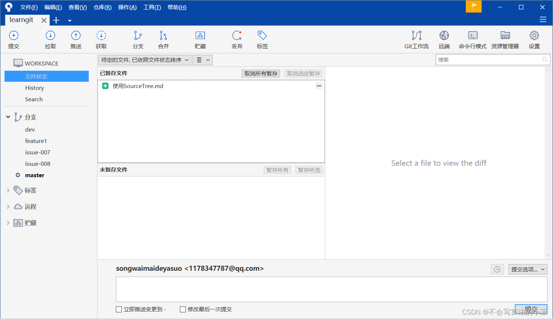Open the 帮助(H) menu
The height and width of the screenshot is (319, 553).
click(x=177, y=7)
